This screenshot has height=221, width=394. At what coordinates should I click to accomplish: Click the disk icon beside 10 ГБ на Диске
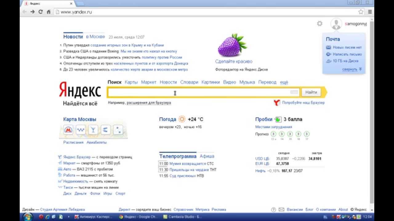pos(328,61)
